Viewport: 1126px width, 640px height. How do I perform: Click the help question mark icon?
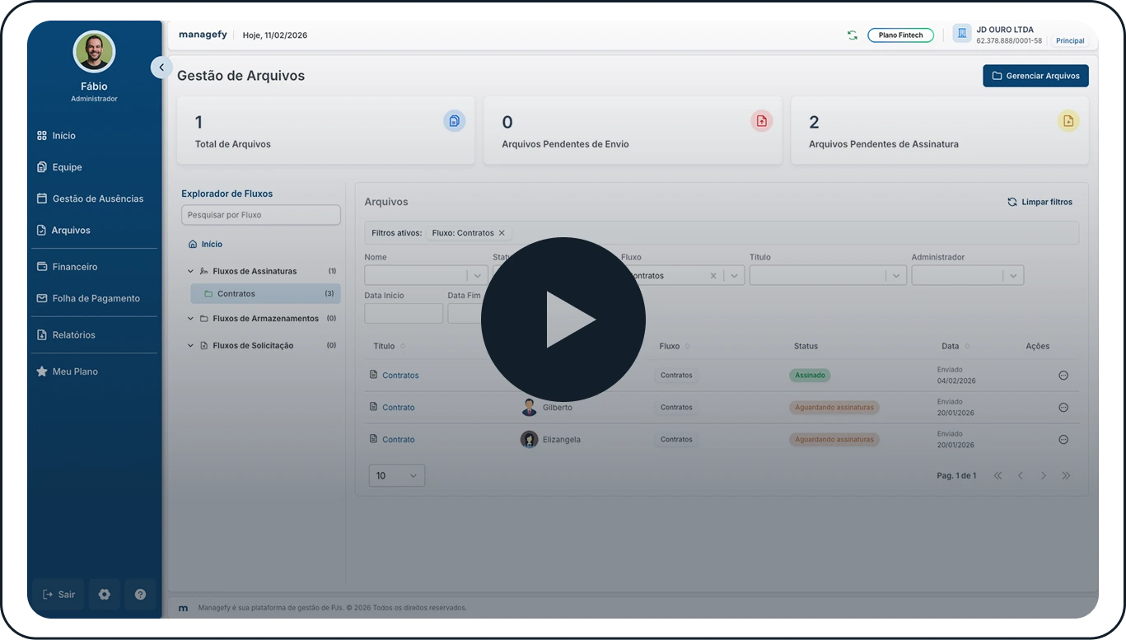[x=140, y=594]
